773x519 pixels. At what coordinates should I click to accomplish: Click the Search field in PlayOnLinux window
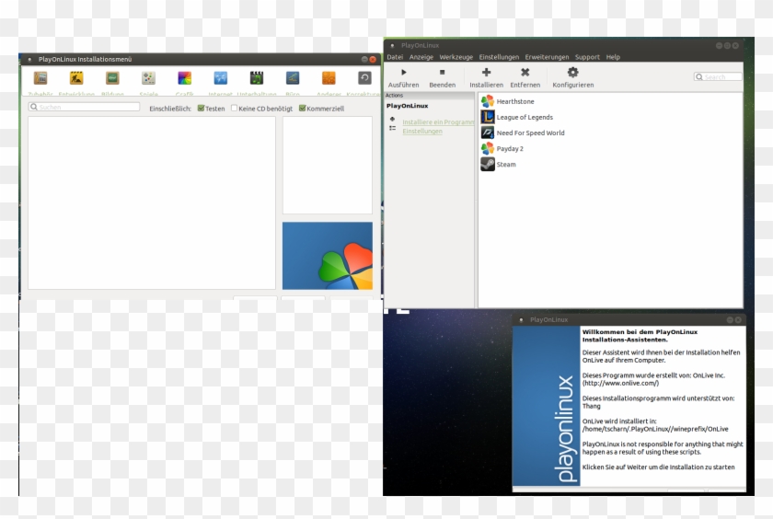(718, 77)
